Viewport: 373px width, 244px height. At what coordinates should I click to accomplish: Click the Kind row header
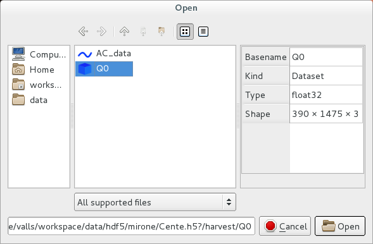click(x=266, y=76)
